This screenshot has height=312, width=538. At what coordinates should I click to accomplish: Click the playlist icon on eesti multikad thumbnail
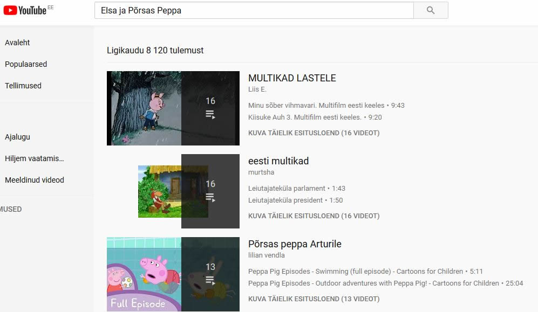coord(210,198)
